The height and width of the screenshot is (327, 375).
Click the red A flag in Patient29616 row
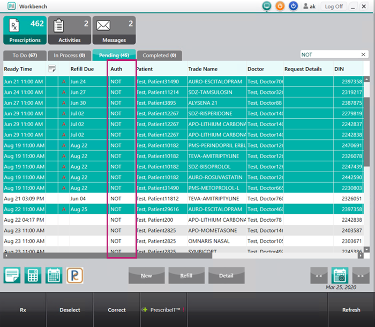[64, 209]
